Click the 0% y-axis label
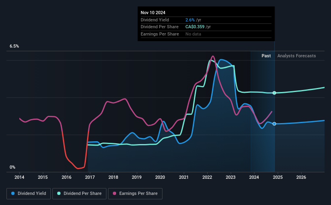Image resolution: width=331 pixels, height=205 pixels. [x=12, y=167]
